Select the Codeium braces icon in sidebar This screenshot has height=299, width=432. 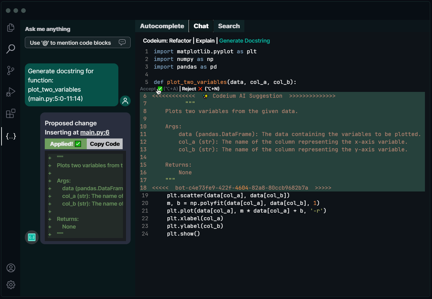coord(11,136)
